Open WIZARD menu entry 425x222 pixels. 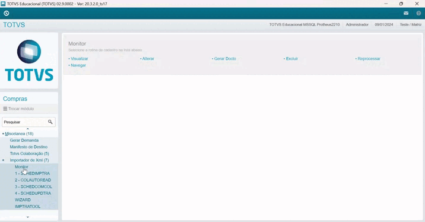pyautogui.click(x=23, y=200)
